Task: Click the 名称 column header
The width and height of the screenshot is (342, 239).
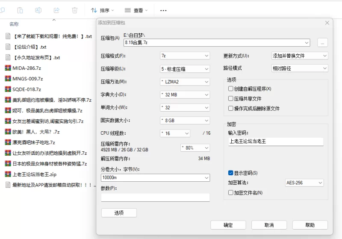Action: pos(14,24)
